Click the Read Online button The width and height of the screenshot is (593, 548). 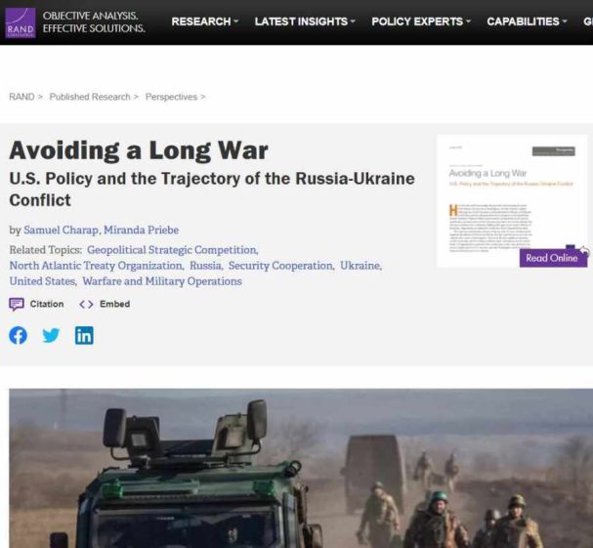coord(553,258)
